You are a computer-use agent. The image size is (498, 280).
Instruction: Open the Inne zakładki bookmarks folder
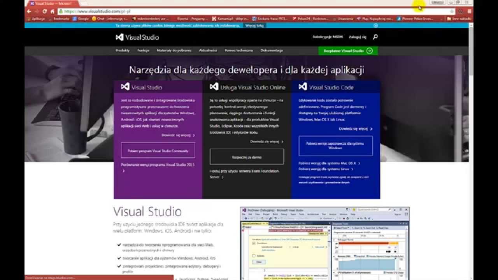pyautogui.click(x=459, y=18)
